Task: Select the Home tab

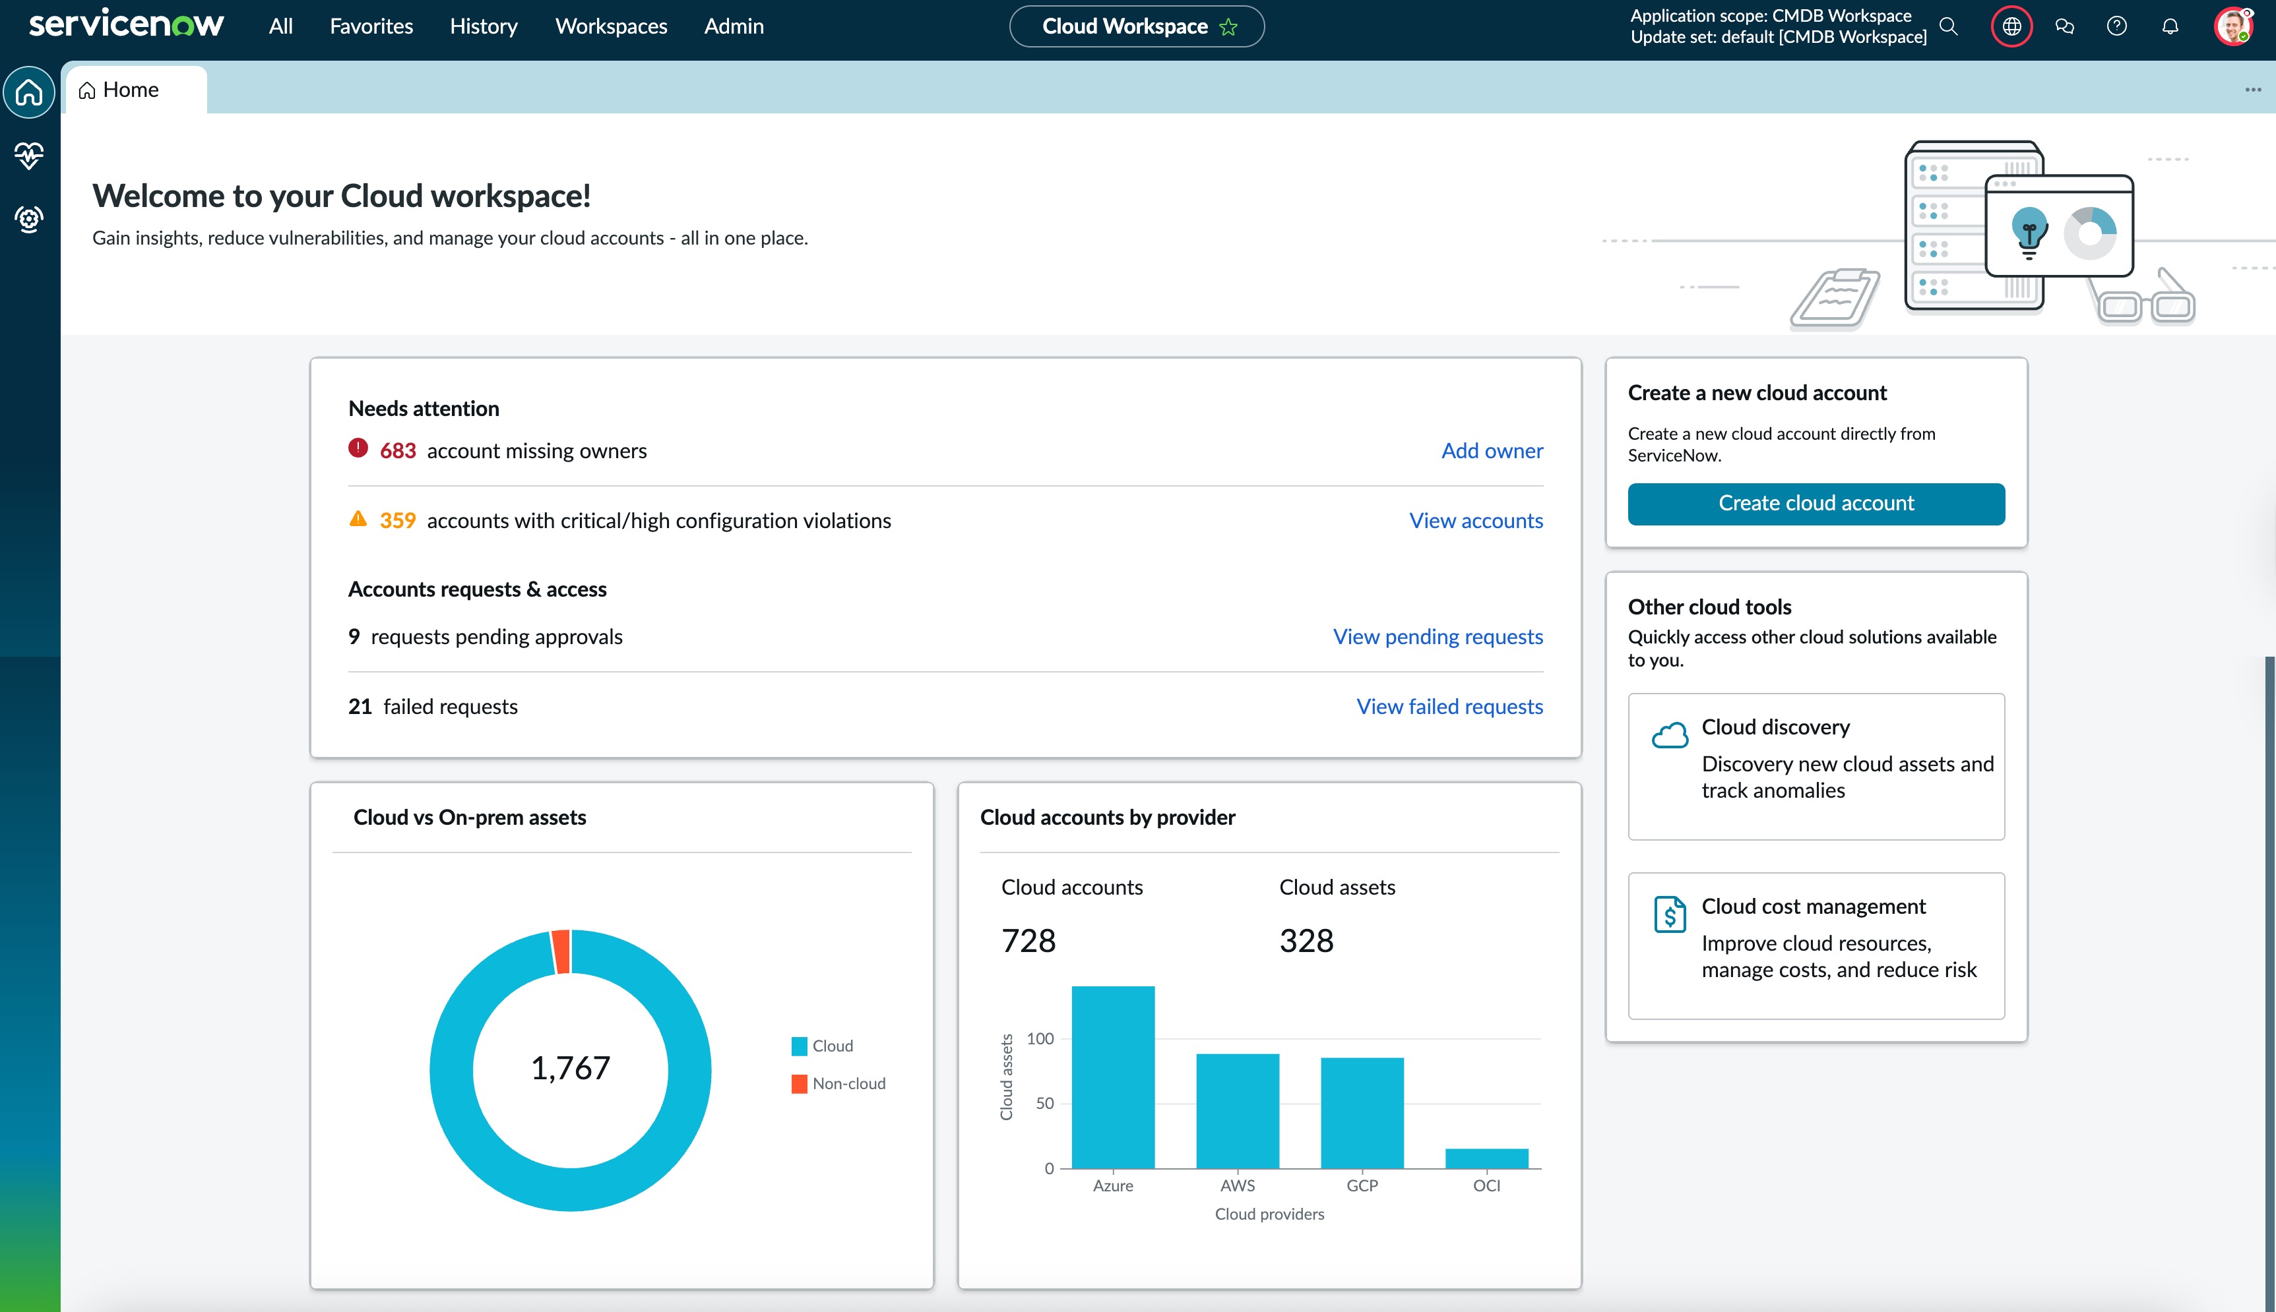Action: (x=131, y=89)
